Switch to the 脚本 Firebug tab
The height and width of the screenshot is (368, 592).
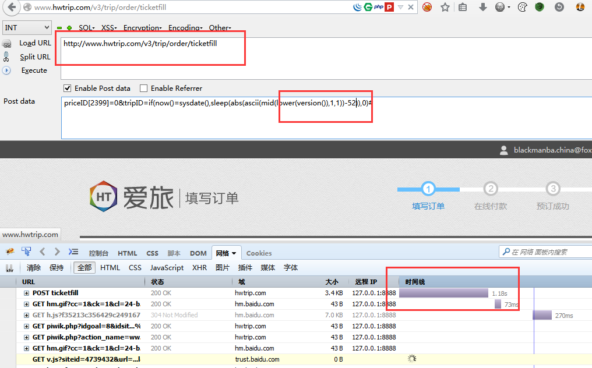(174, 253)
